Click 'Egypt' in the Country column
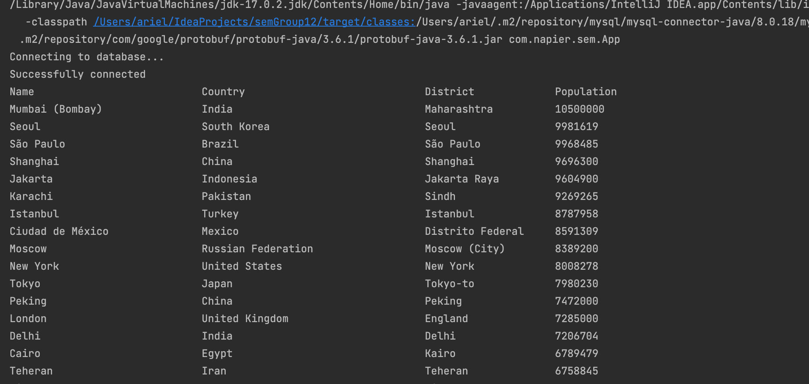Image resolution: width=809 pixels, height=384 pixels. [x=217, y=353]
